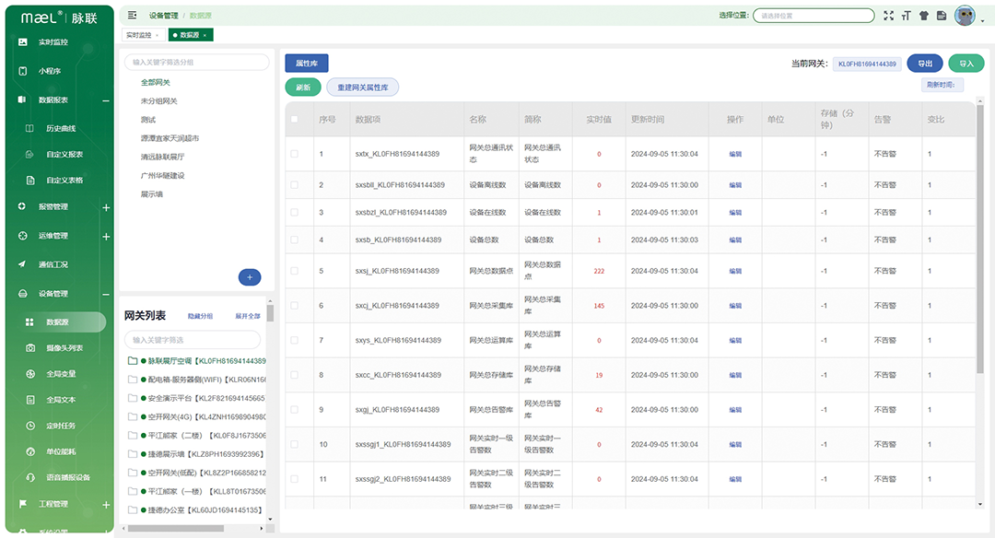Tick the select-all checkbox in table header
This screenshot has height=538, width=995.
click(x=295, y=120)
